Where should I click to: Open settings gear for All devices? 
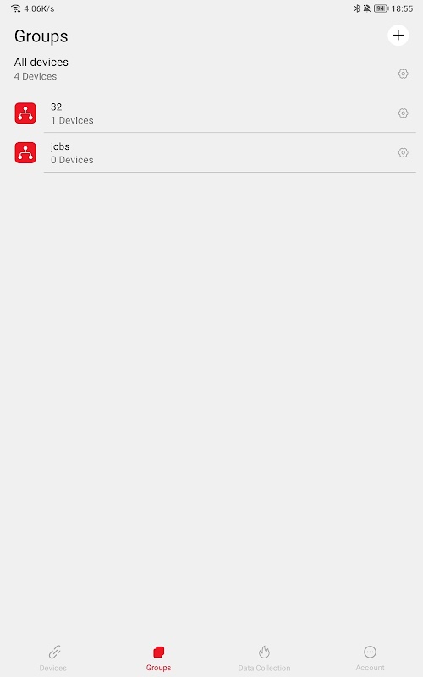[404, 74]
